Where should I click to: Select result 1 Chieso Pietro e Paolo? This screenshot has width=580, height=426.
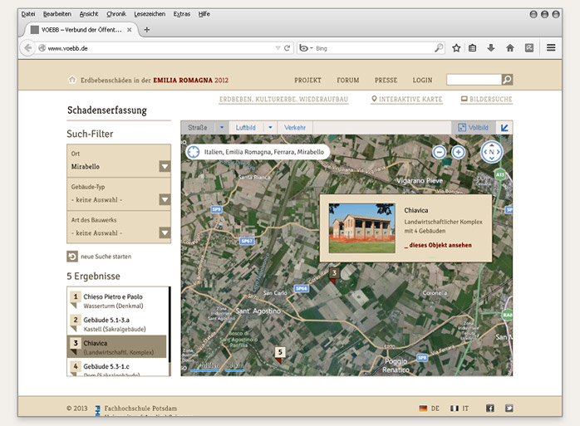coord(118,299)
